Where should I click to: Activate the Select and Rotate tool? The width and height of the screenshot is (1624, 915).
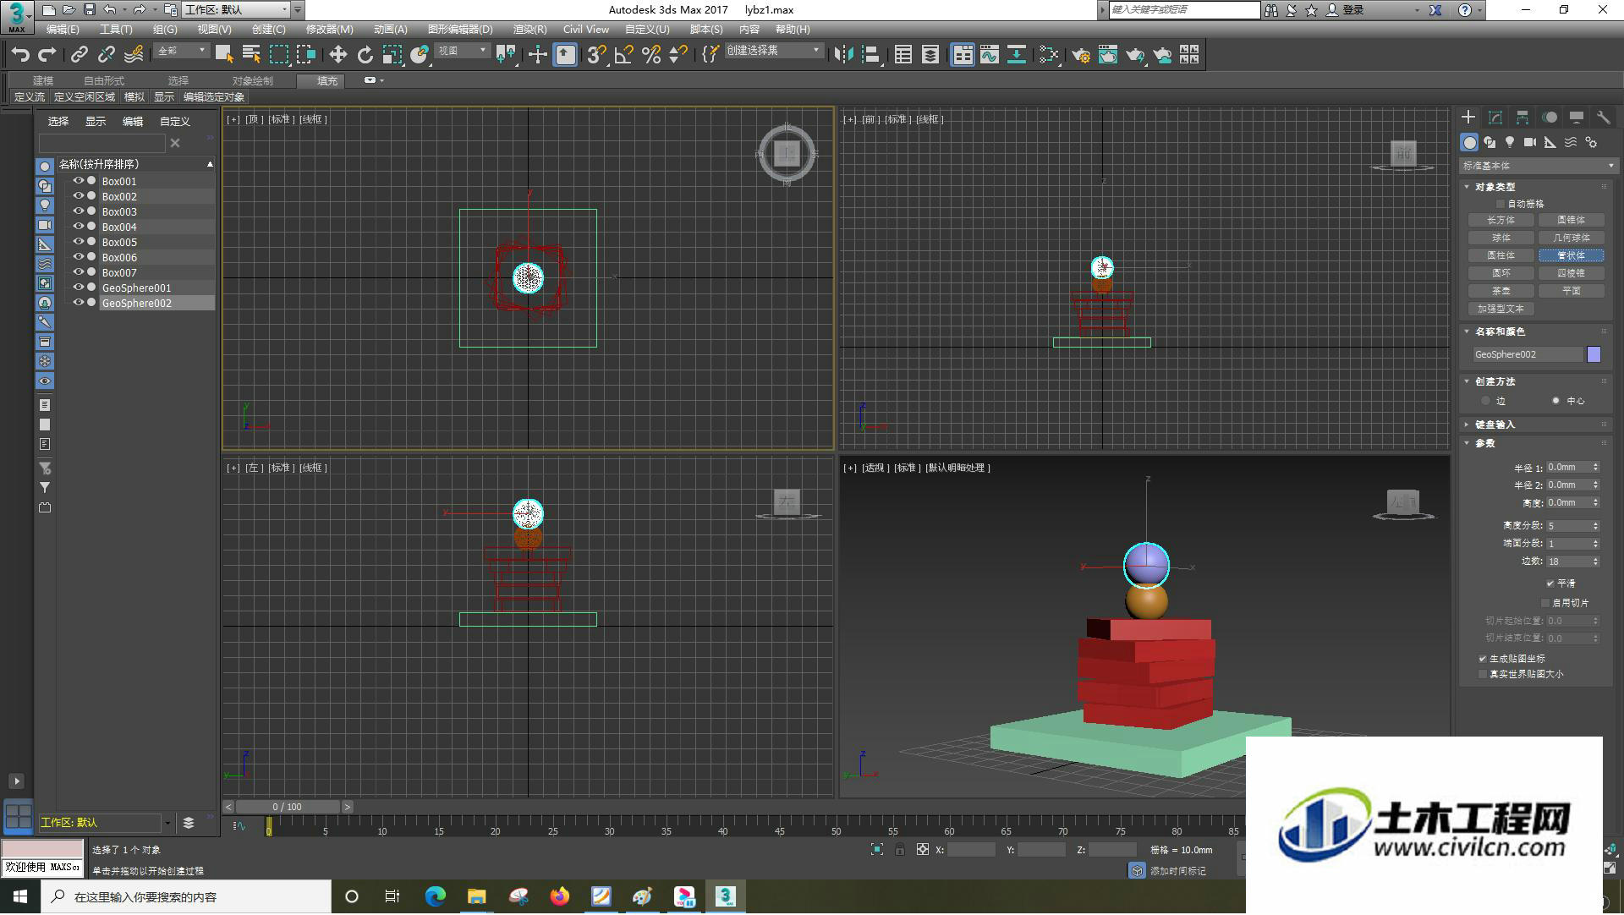[365, 55]
